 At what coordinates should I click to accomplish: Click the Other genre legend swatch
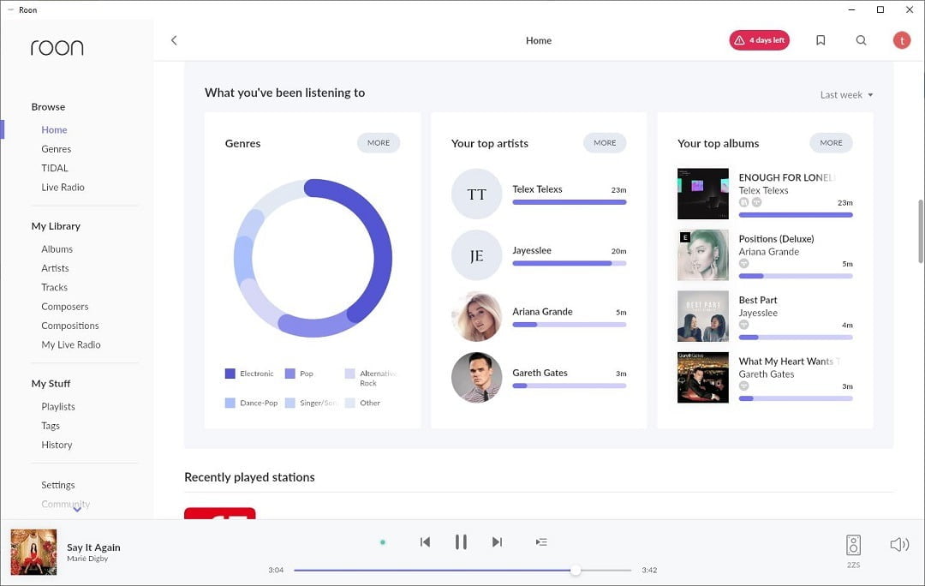(x=349, y=403)
